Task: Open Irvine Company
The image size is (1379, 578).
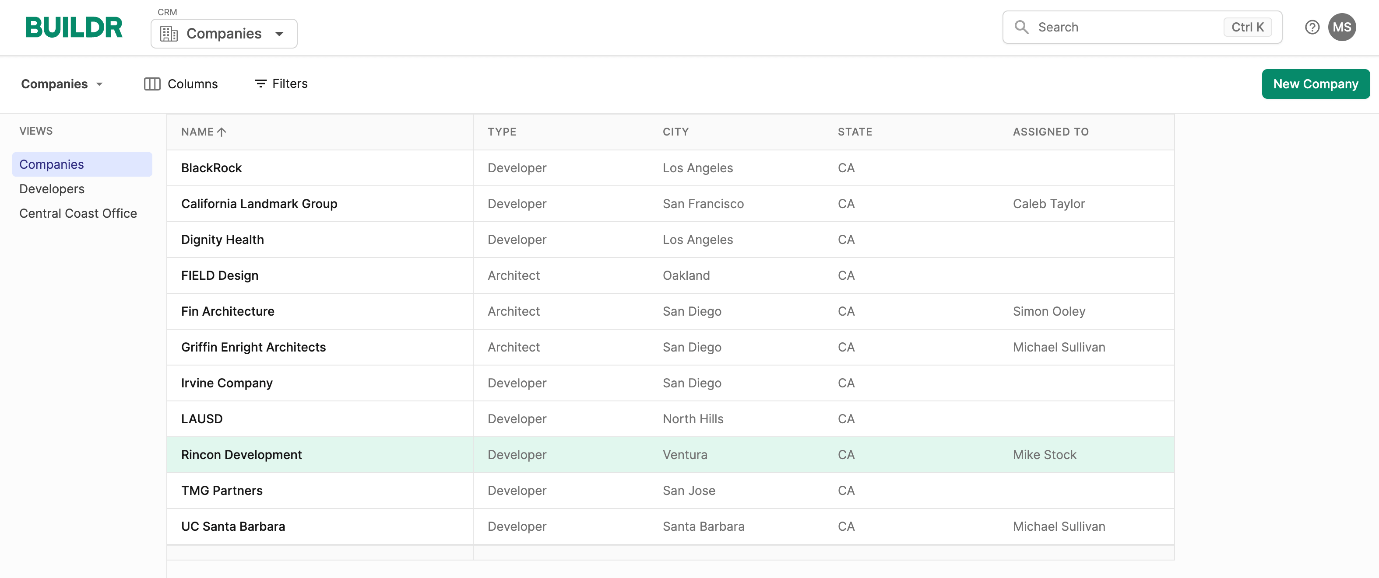Action: point(226,383)
